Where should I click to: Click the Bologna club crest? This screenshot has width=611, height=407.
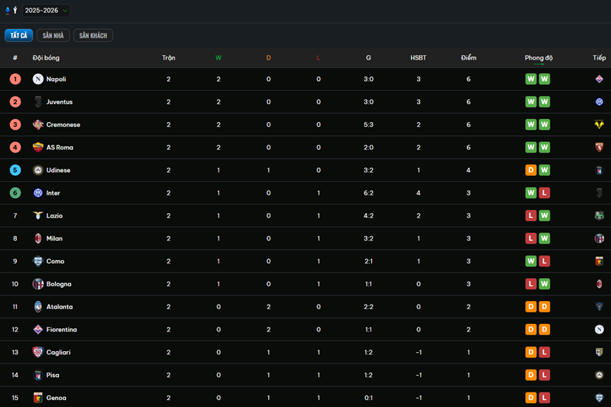tap(37, 284)
